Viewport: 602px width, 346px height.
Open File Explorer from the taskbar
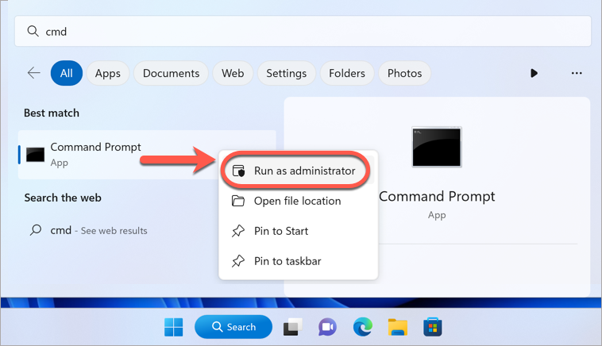click(398, 327)
